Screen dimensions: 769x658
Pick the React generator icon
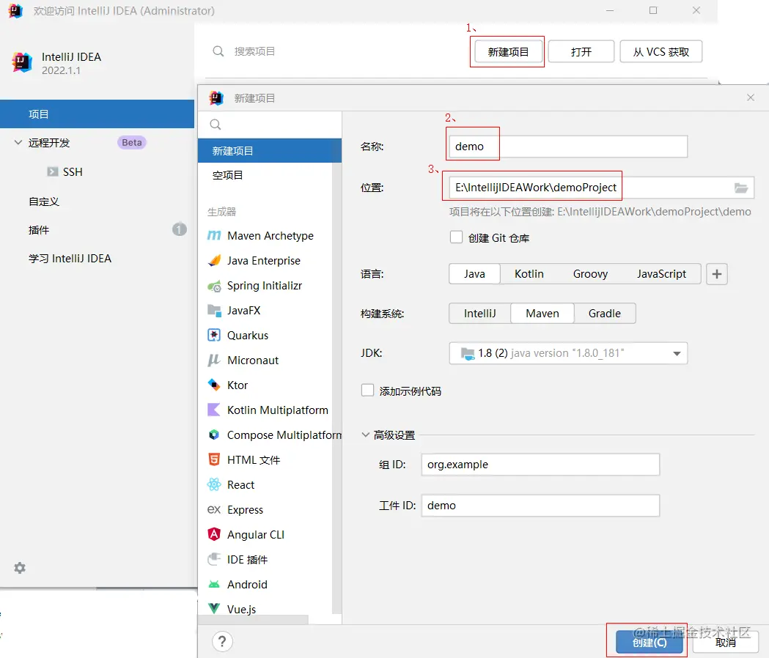[x=214, y=484]
